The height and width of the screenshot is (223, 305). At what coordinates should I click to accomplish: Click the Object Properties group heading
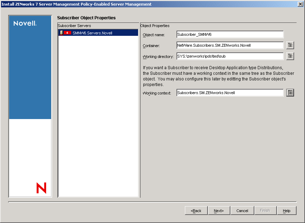[x=155, y=26]
